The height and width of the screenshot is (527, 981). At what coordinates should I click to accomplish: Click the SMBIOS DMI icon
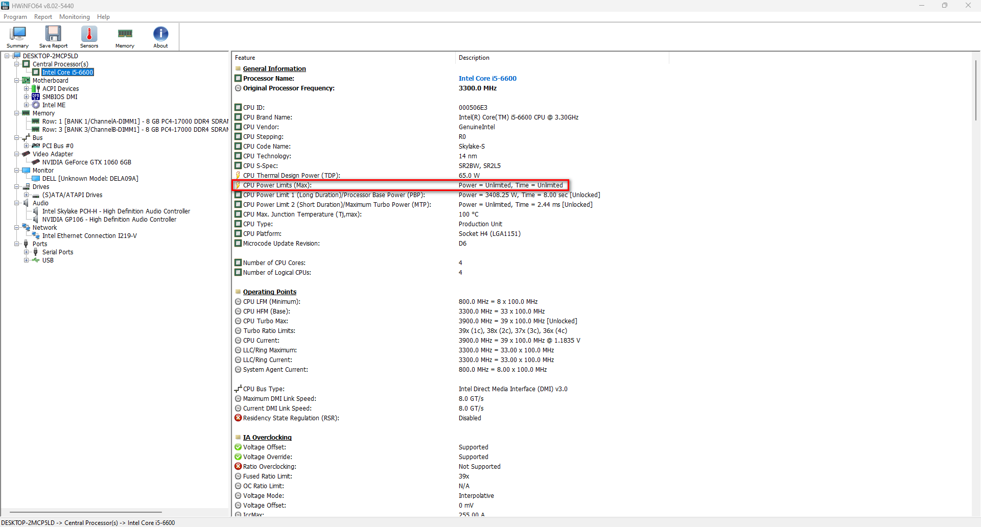[x=36, y=97]
